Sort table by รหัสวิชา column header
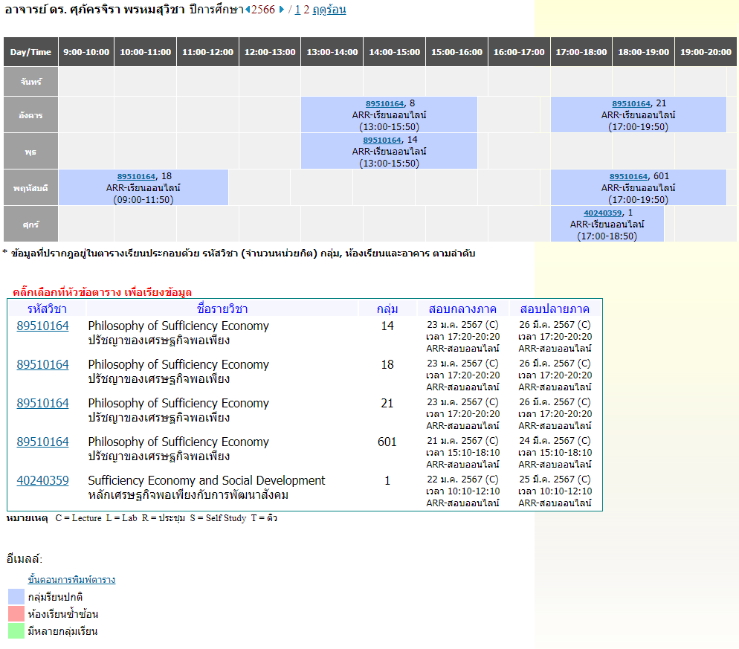The height and width of the screenshot is (649, 739). click(x=47, y=309)
